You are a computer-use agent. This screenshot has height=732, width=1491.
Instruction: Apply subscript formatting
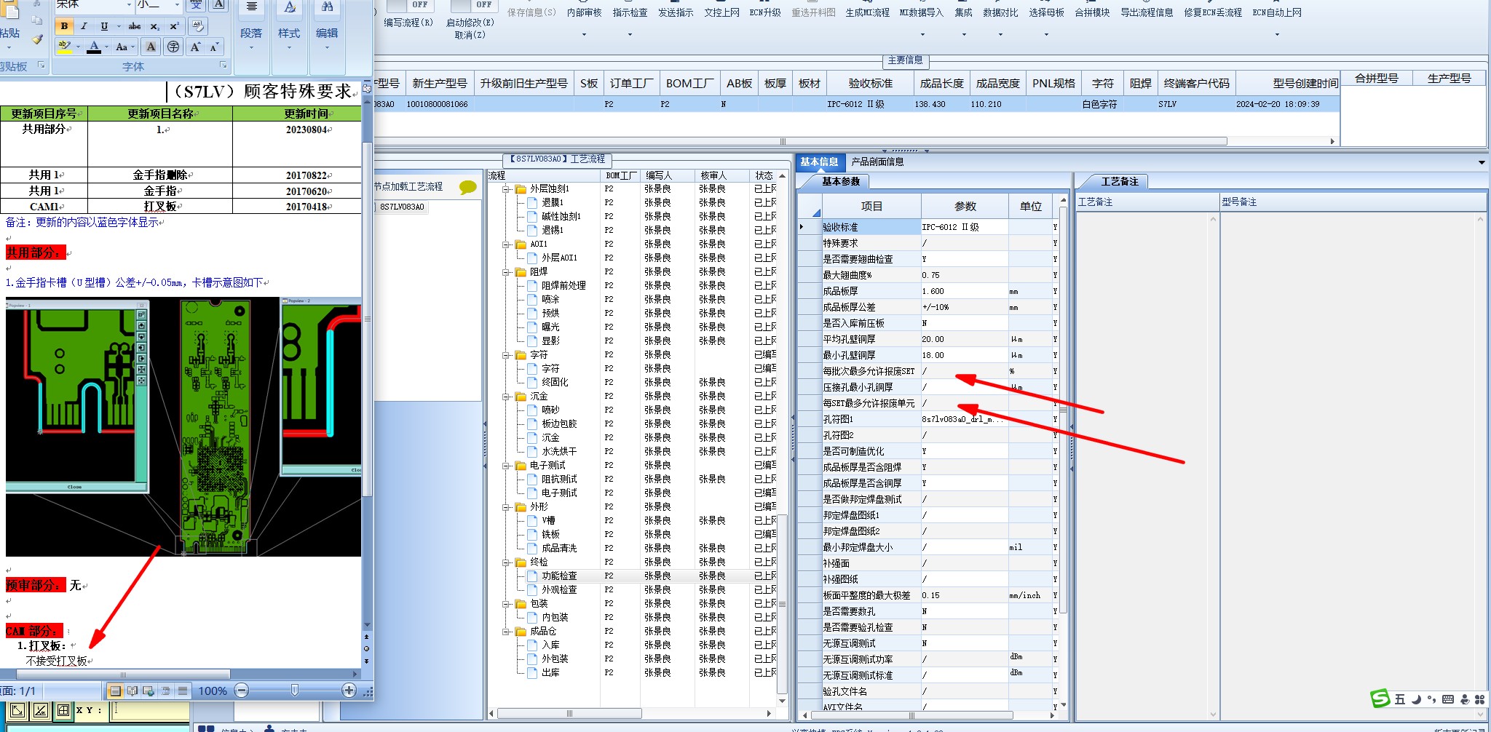[x=154, y=26]
